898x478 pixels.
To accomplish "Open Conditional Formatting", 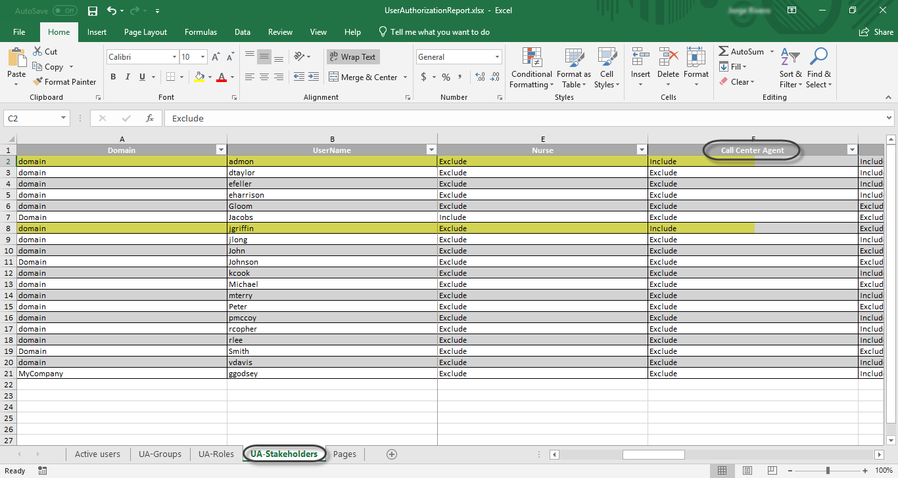I will click(531, 68).
